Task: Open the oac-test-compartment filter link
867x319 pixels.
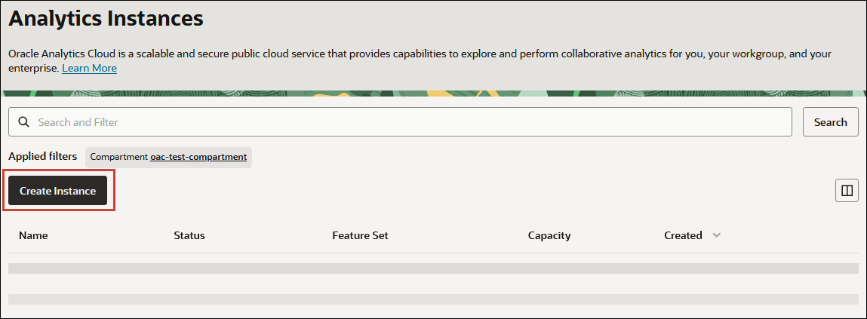Action: click(x=198, y=157)
